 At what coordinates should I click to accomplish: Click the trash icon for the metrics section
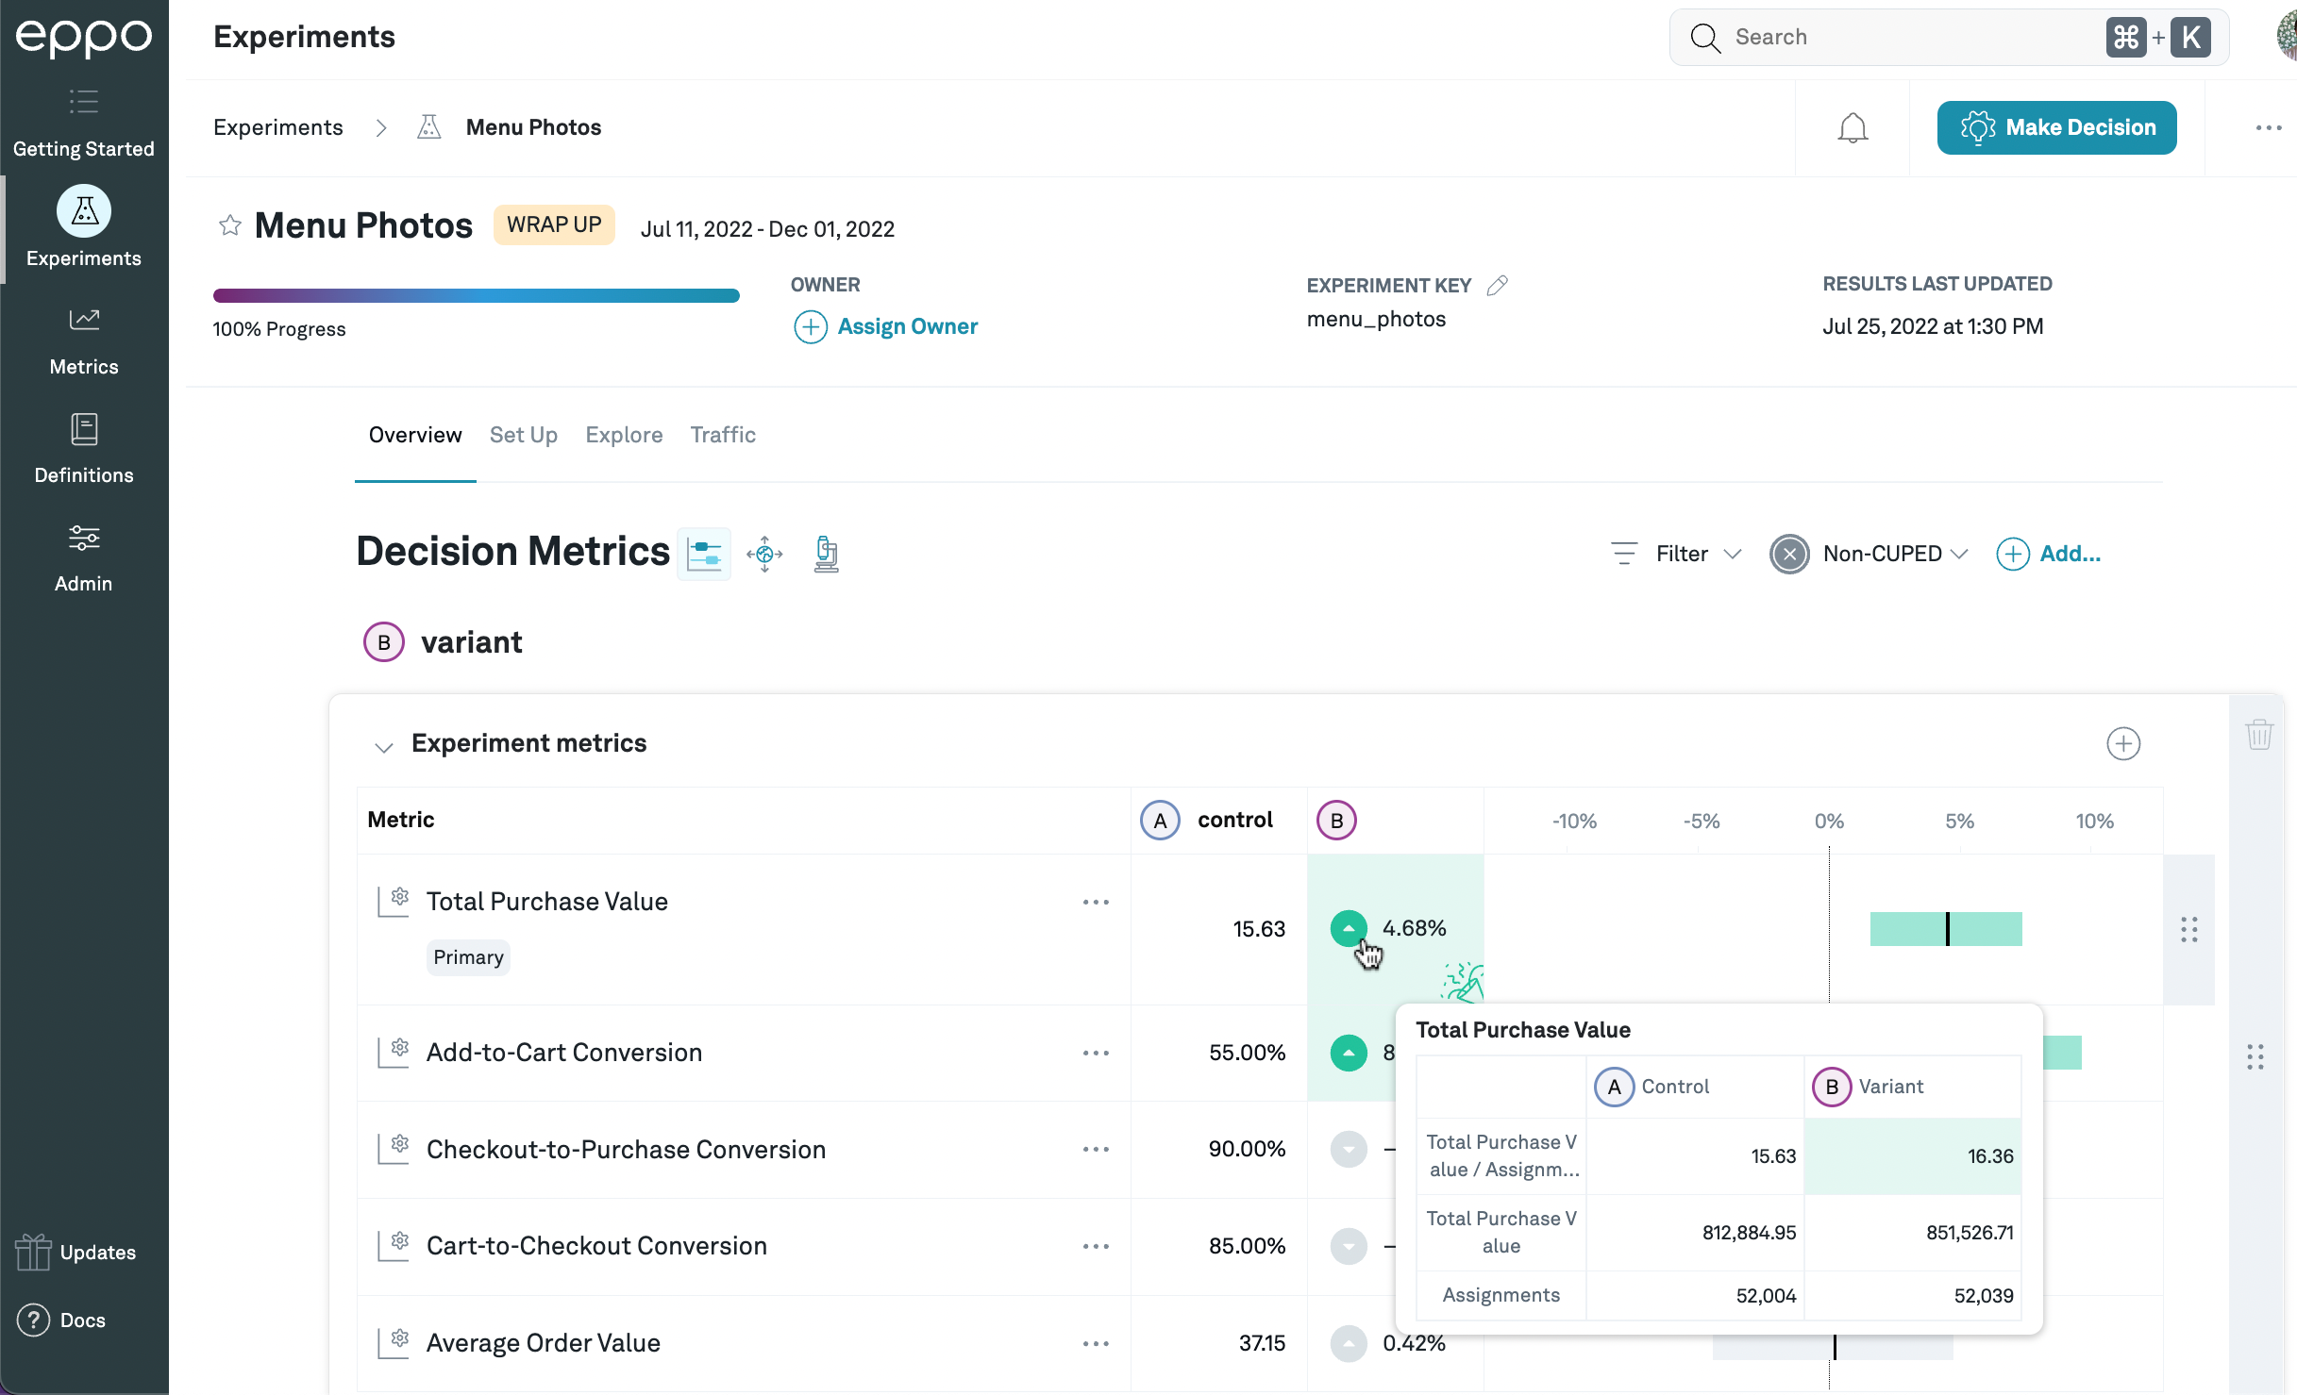tap(2259, 734)
